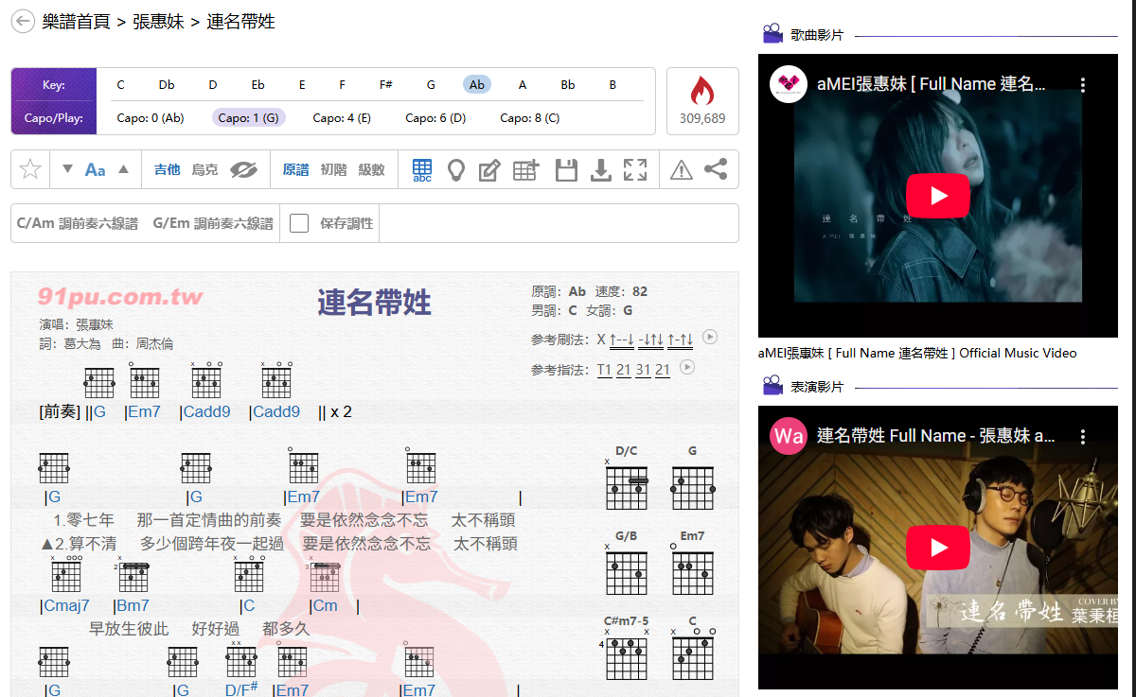Toggle the chord grid abc icon

click(x=422, y=170)
